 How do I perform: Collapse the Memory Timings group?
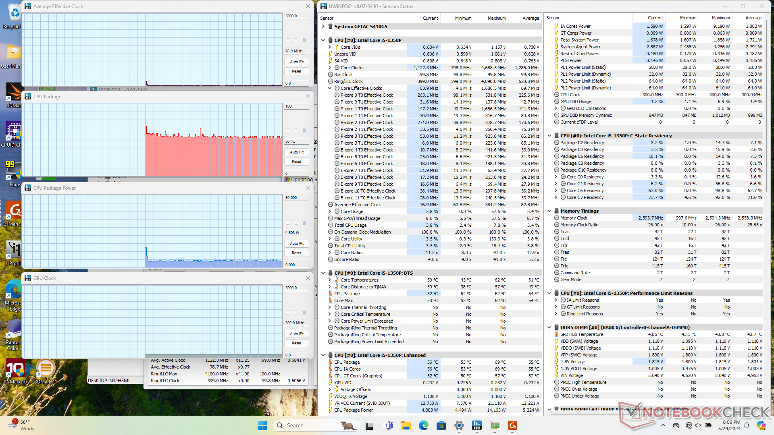pos(549,211)
